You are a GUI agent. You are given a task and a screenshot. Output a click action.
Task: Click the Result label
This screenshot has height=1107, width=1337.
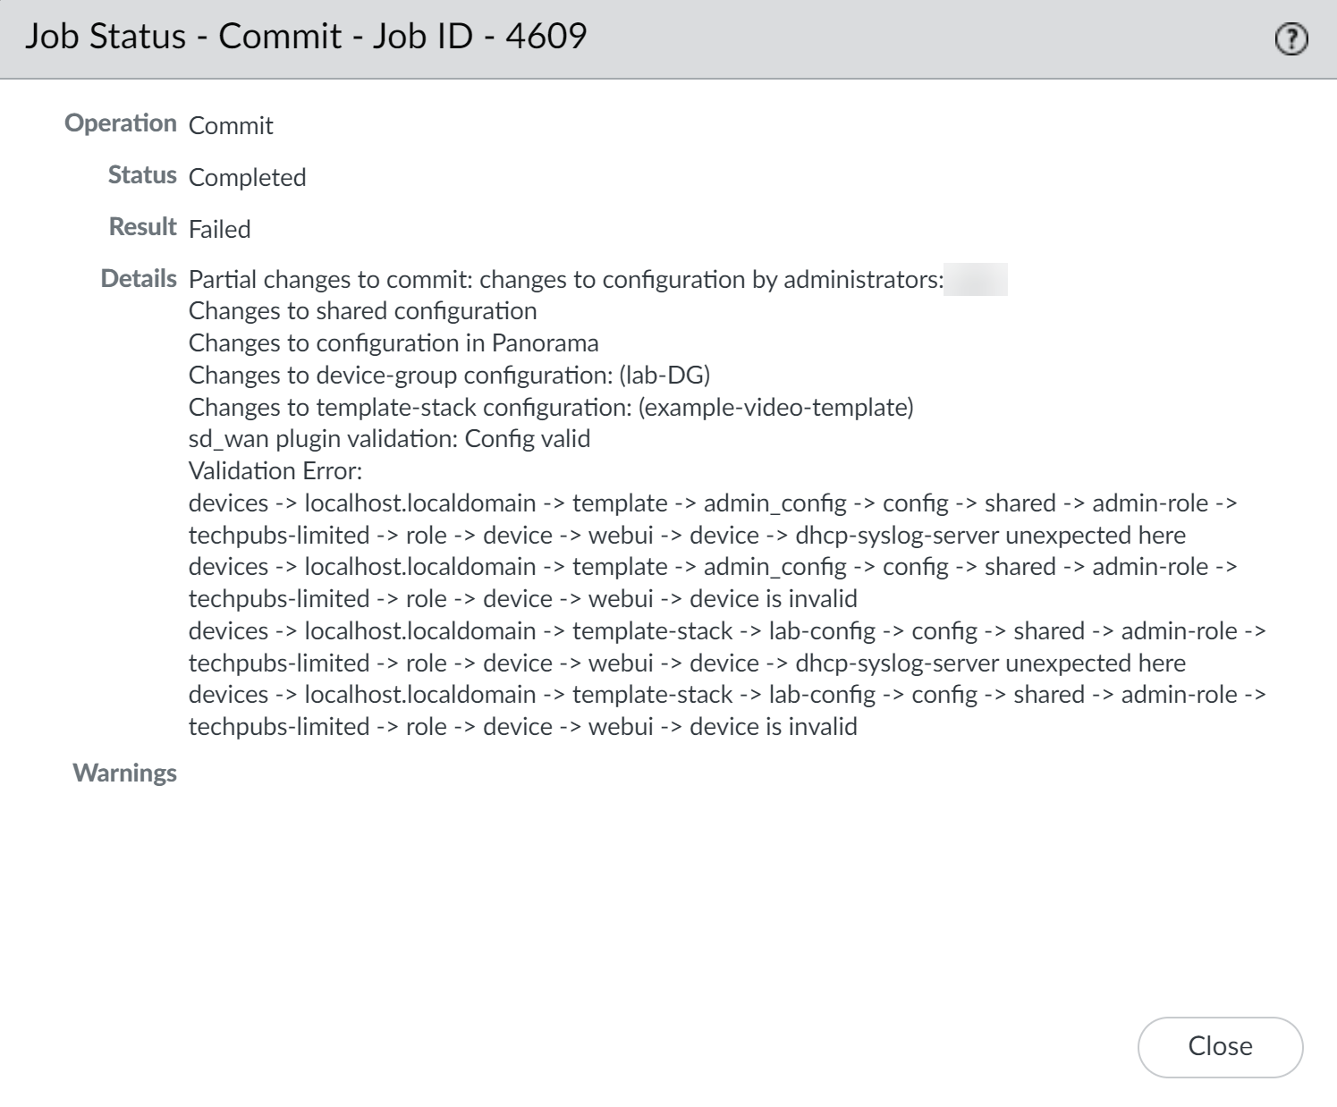click(142, 227)
